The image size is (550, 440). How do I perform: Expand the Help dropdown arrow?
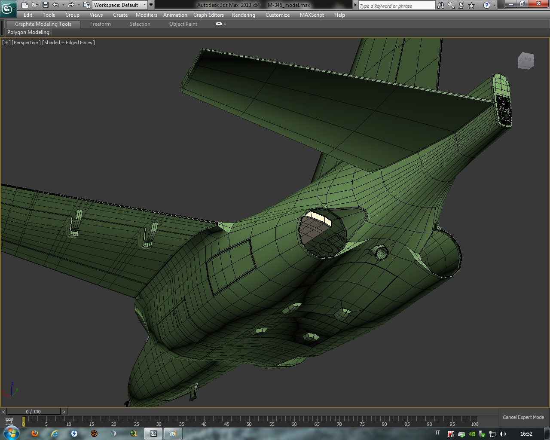click(495, 5)
